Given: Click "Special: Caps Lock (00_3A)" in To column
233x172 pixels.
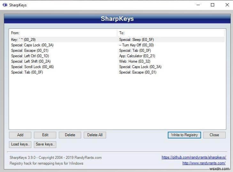Looking at the screenshot, I should click(x=140, y=67).
